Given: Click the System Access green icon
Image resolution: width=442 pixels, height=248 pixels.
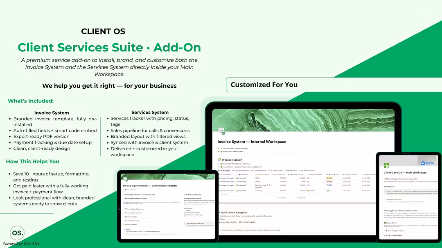Looking at the screenshot, I should click(x=385, y=223).
